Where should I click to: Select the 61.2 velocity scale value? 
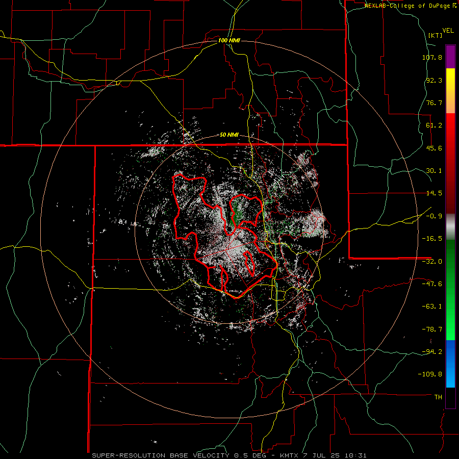[x=434, y=125]
